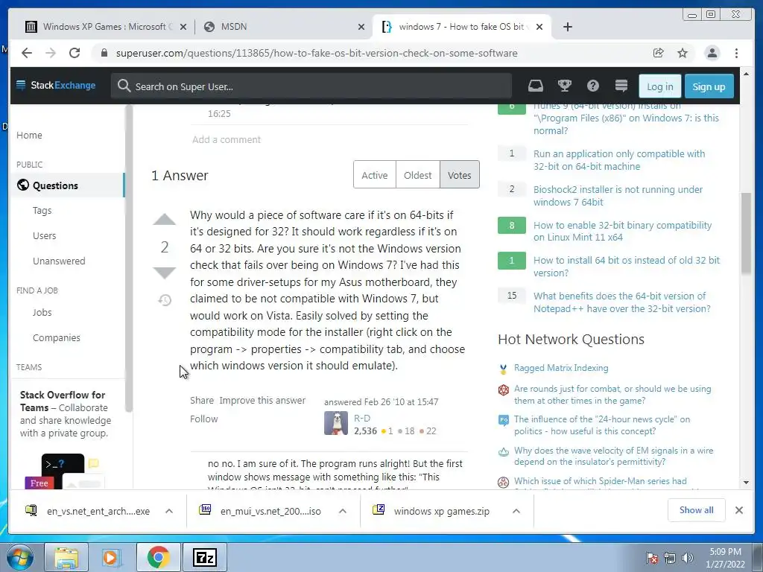Screen dimensions: 763x572
Task: Open help center question mark icon
Action: pyautogui.click(x=592, y=86)
